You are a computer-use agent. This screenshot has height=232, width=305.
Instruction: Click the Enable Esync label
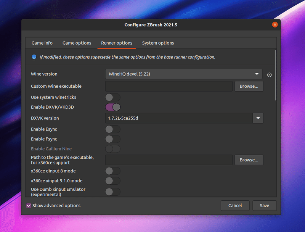tap(44, 129)
